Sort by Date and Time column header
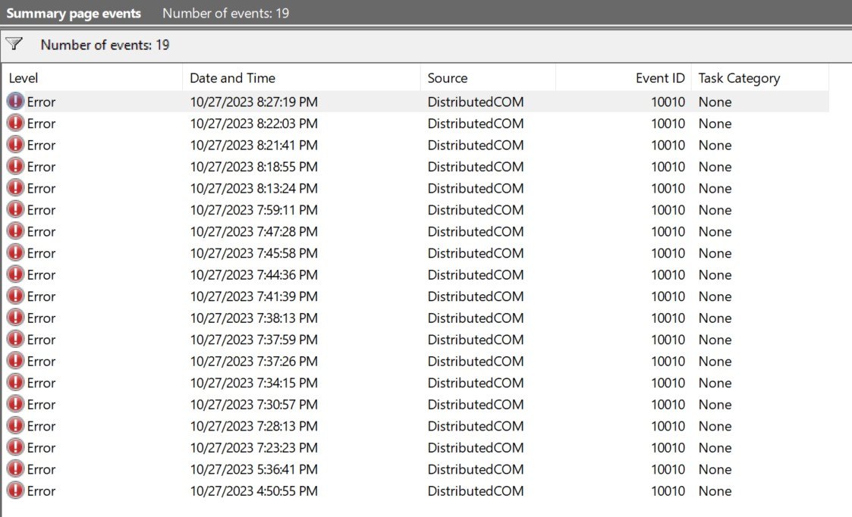The height and width of the screenshot is (517, 852). [x=301, y=78]
